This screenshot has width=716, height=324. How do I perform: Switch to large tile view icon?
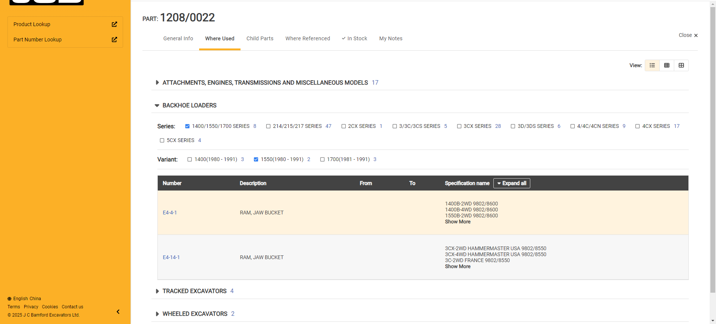681,65
